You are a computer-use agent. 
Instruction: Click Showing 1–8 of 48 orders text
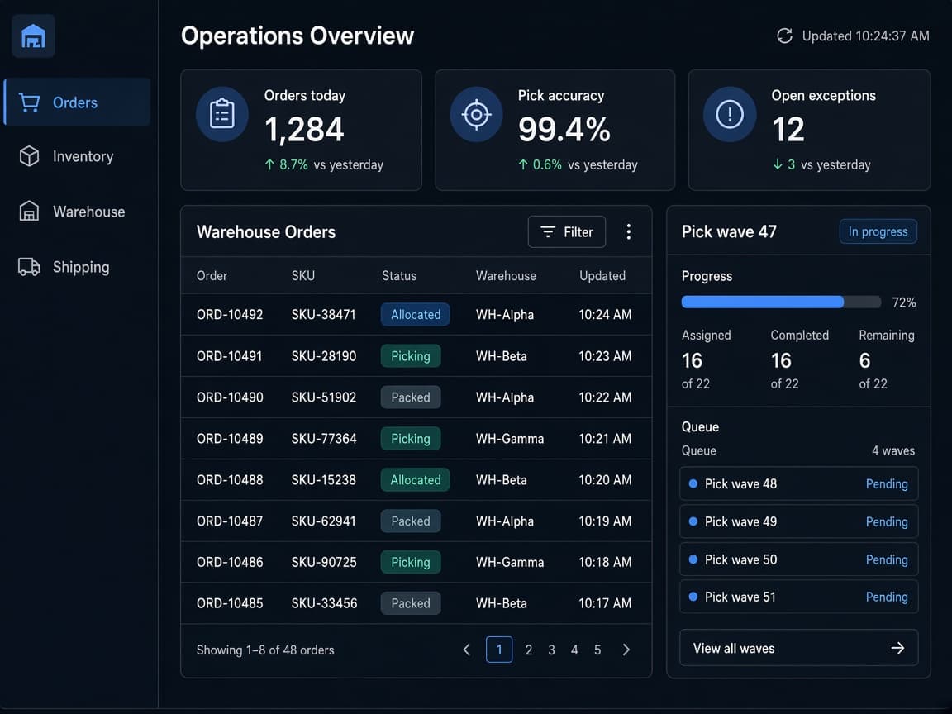click(x=265, y=650)
